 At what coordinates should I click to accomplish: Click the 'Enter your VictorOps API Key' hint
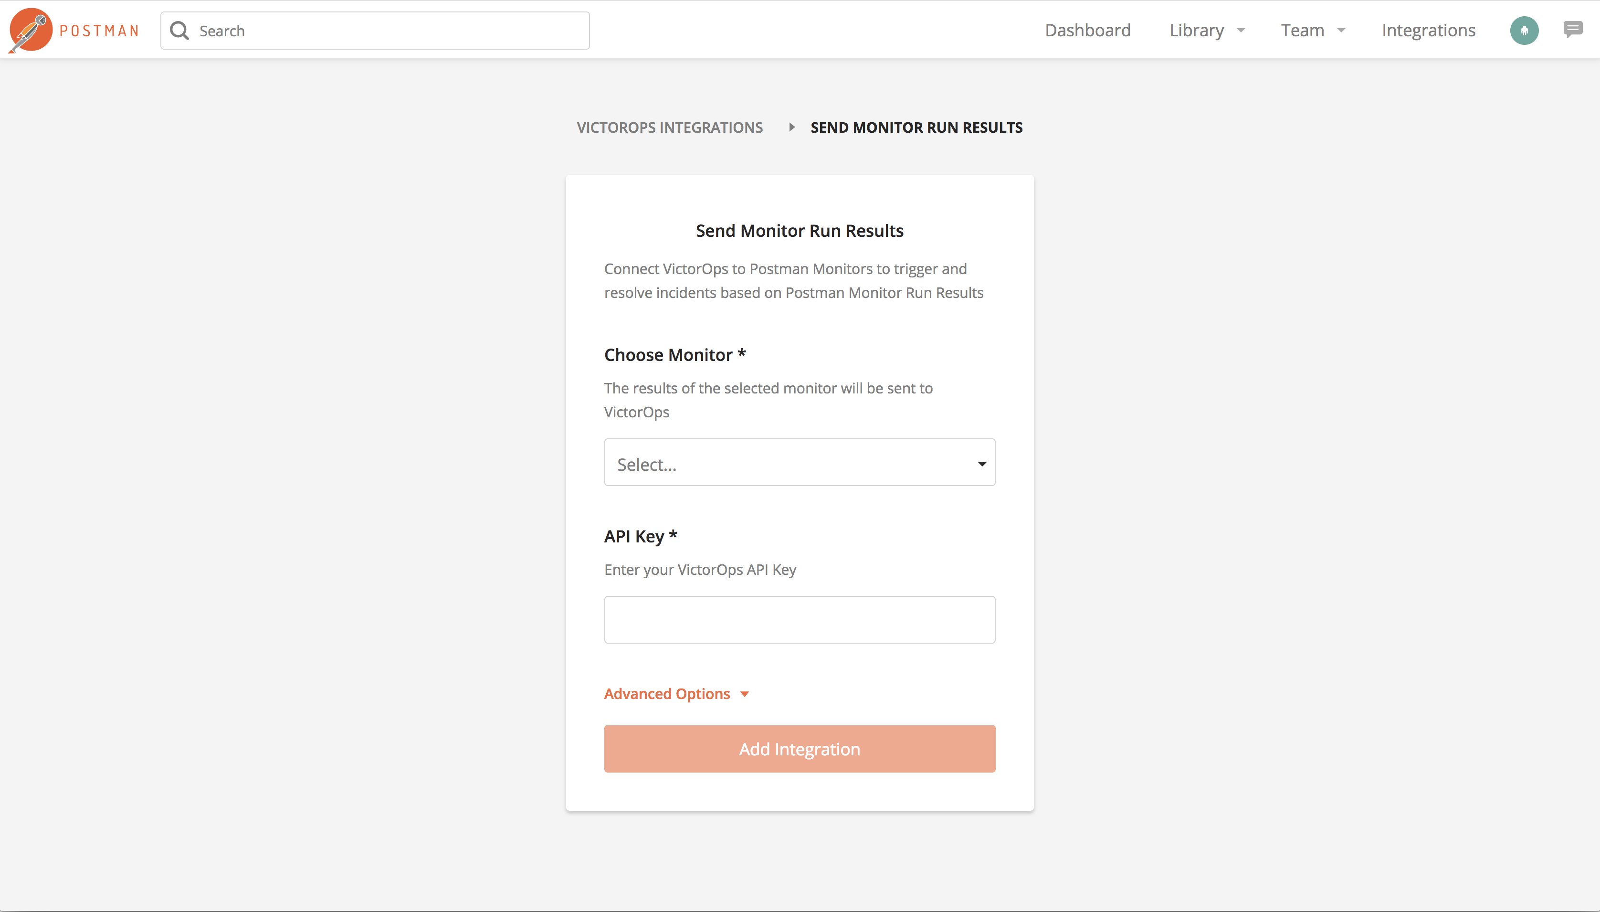700,569
